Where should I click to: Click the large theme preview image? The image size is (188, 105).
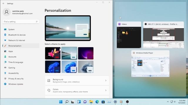click(68, 28)
